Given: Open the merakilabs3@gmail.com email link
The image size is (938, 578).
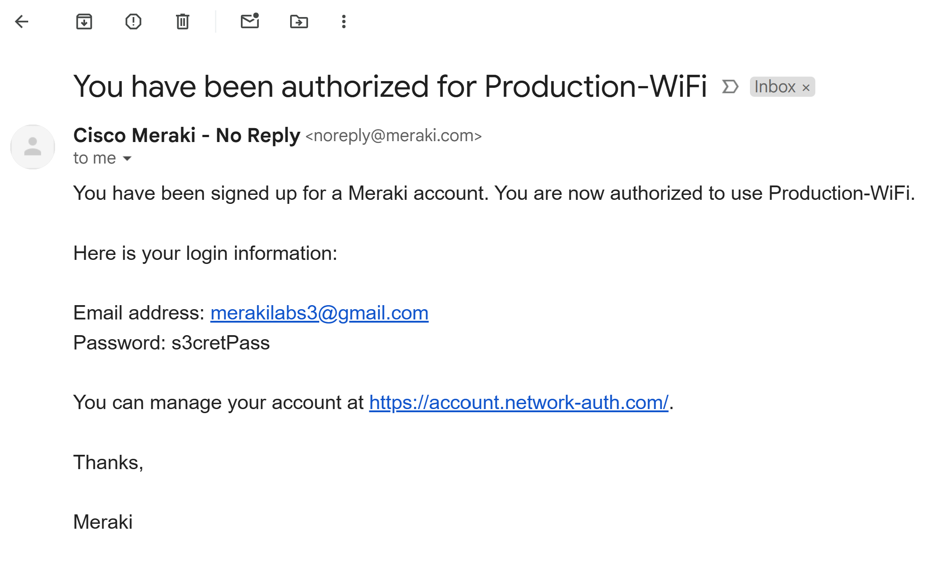Looking at the screenshot, I should pos(319,313).
